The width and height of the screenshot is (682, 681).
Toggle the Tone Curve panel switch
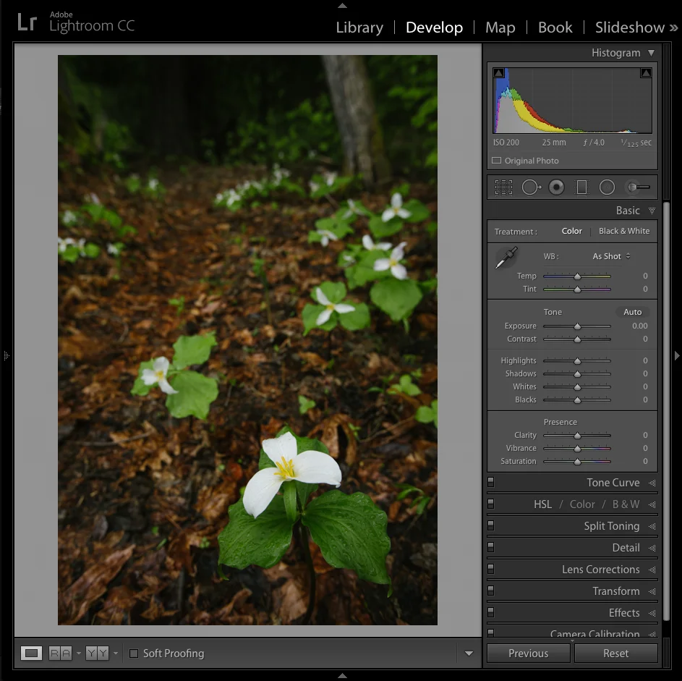490,482
